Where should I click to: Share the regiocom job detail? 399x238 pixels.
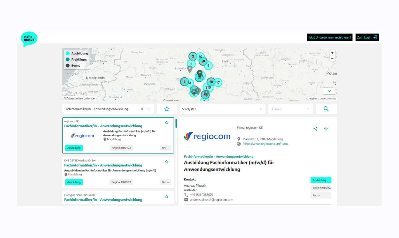(x=315, y=129)
